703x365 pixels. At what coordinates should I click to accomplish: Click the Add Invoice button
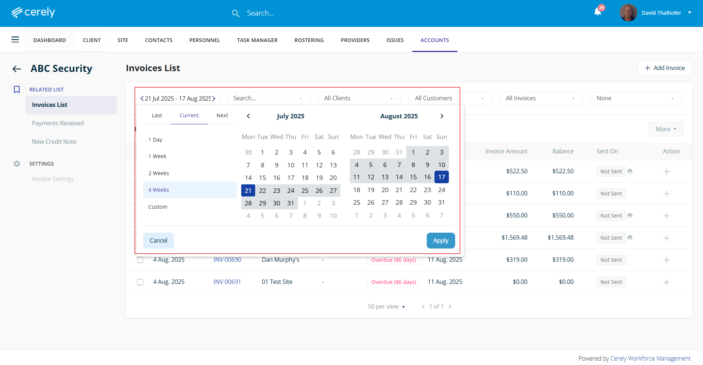click(x=665, y=68)
